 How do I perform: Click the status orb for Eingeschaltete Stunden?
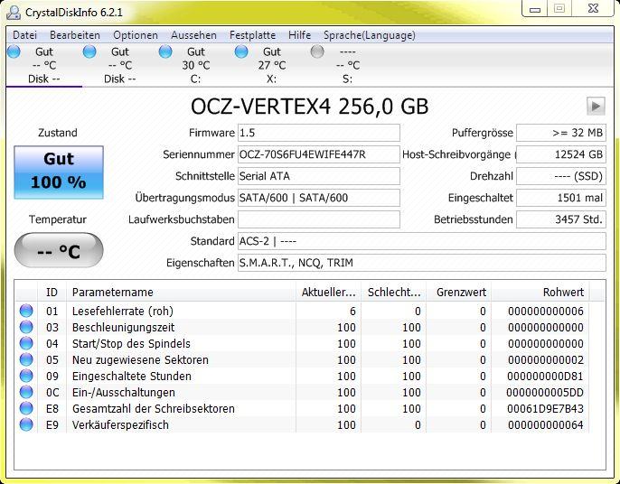[26, 376]
